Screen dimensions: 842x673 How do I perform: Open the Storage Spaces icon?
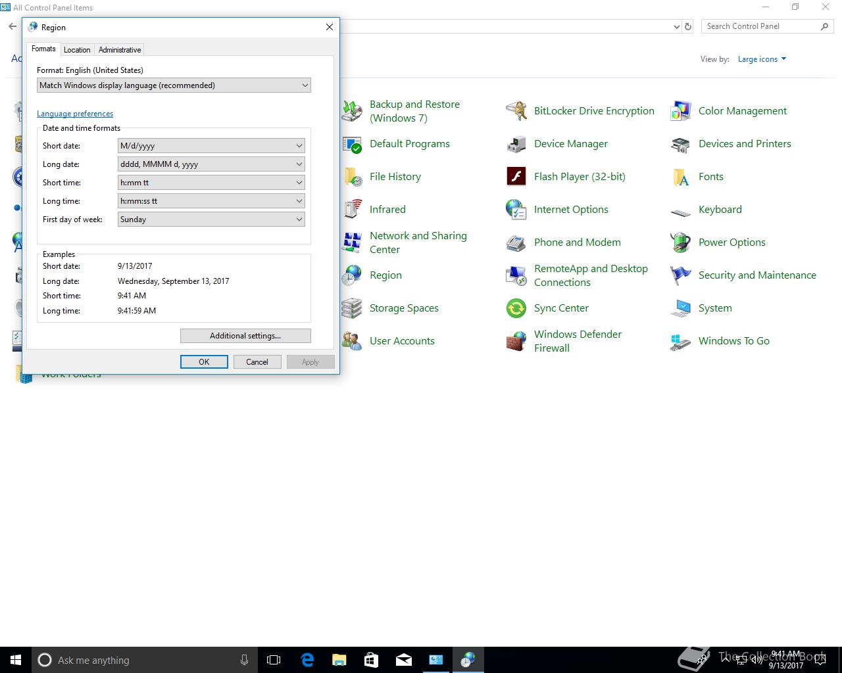[x=352, y=308]
